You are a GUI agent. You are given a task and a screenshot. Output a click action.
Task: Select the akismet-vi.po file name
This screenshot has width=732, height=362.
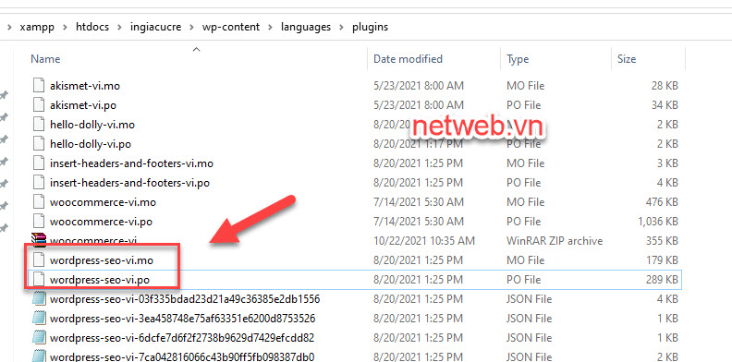83,105
